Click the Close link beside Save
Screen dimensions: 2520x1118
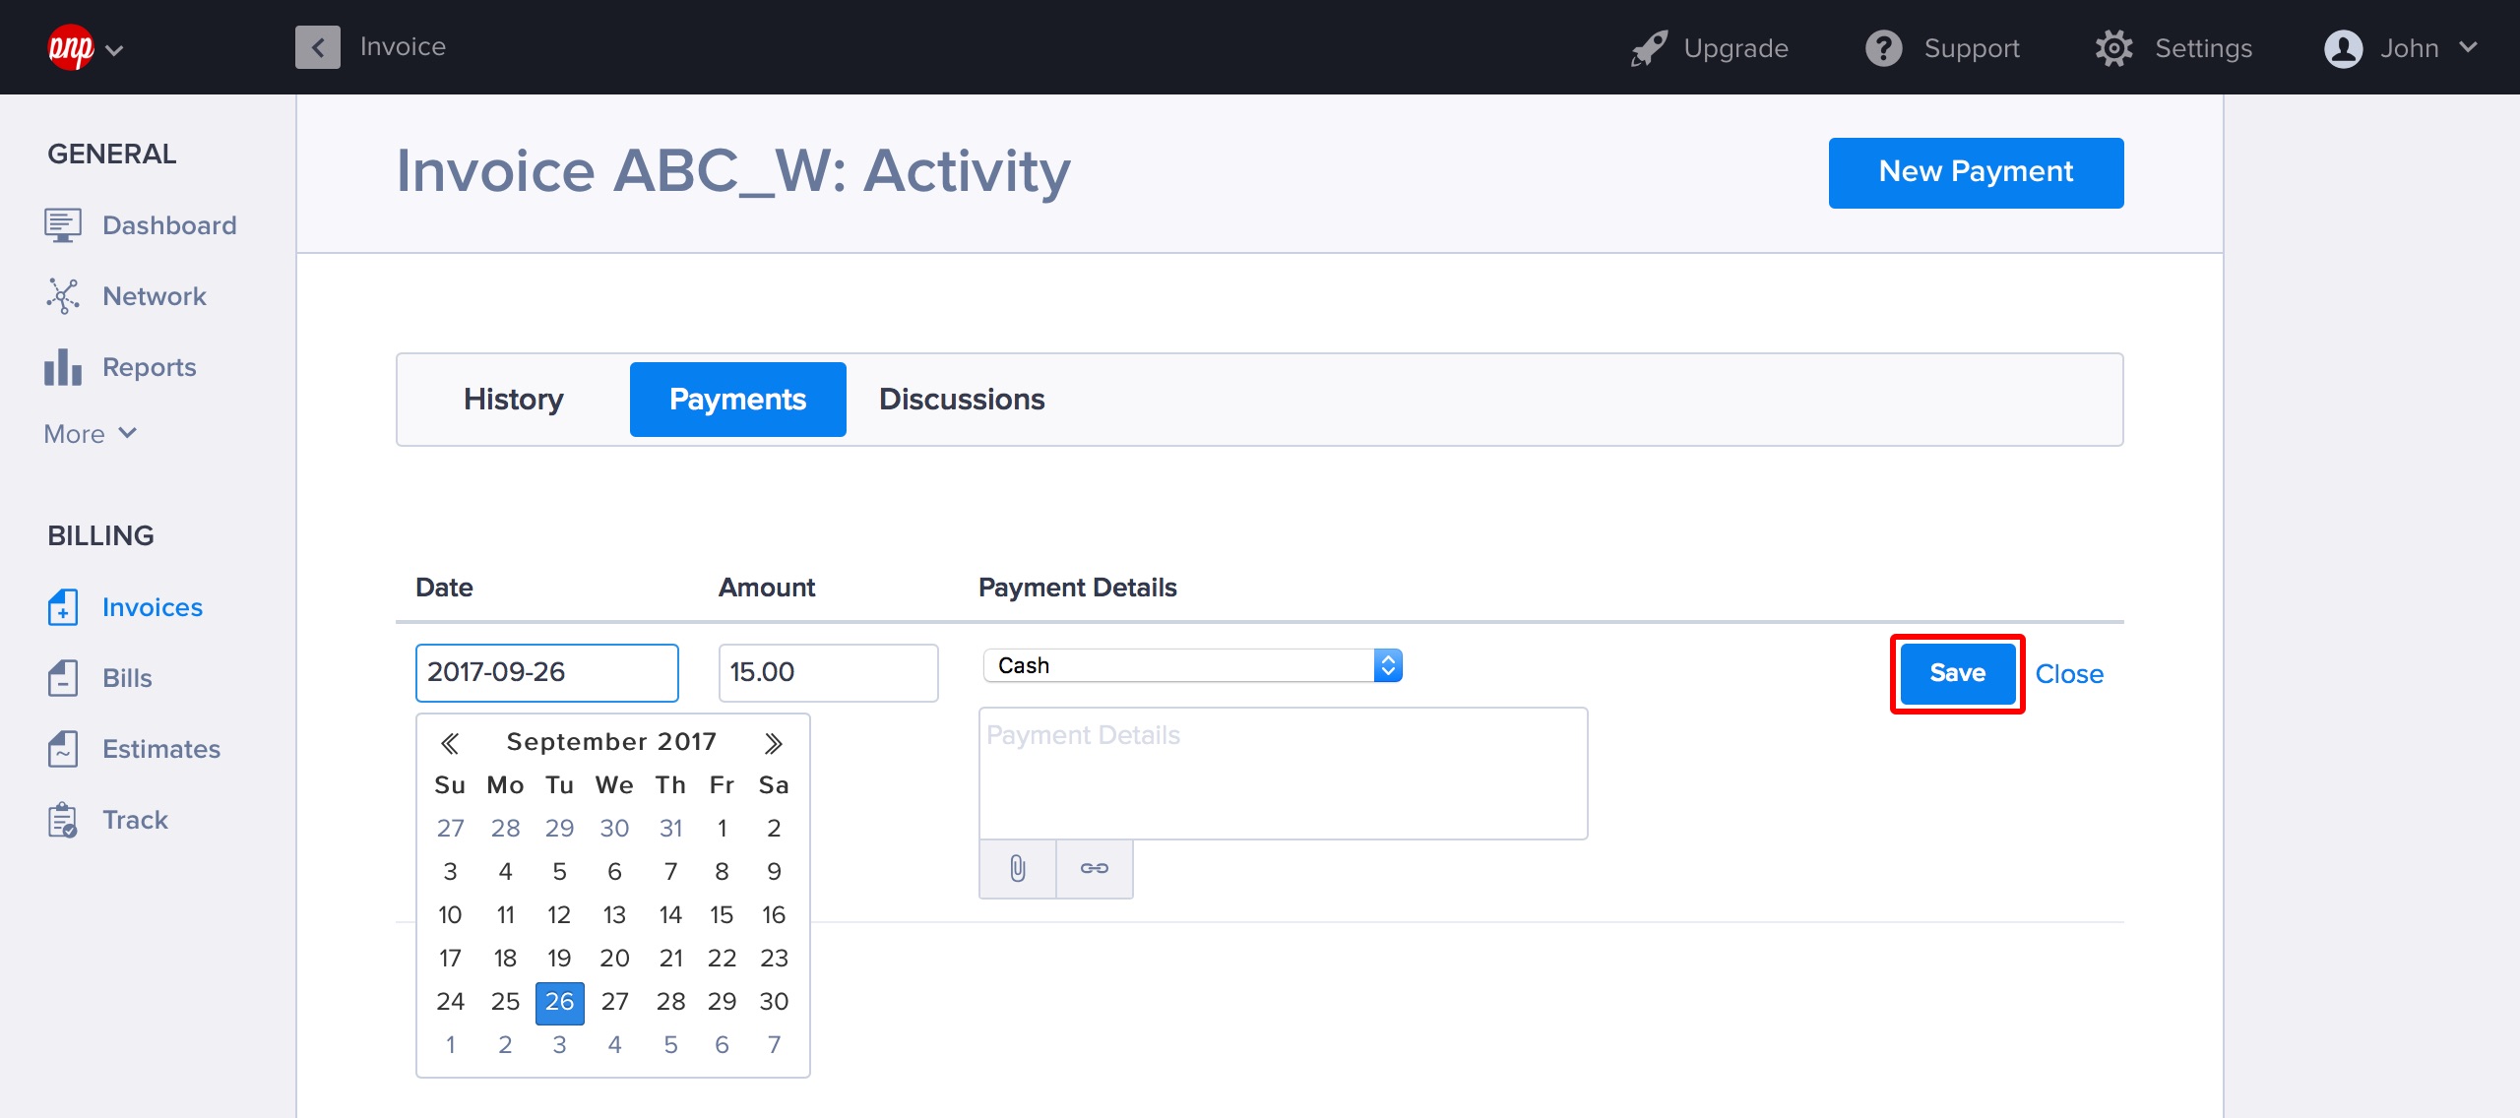point(2068,674)
